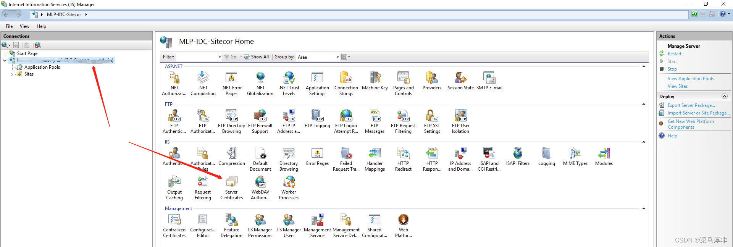Open HTTP Response Headers feature
733x247 pixels.
click(432, 159)
